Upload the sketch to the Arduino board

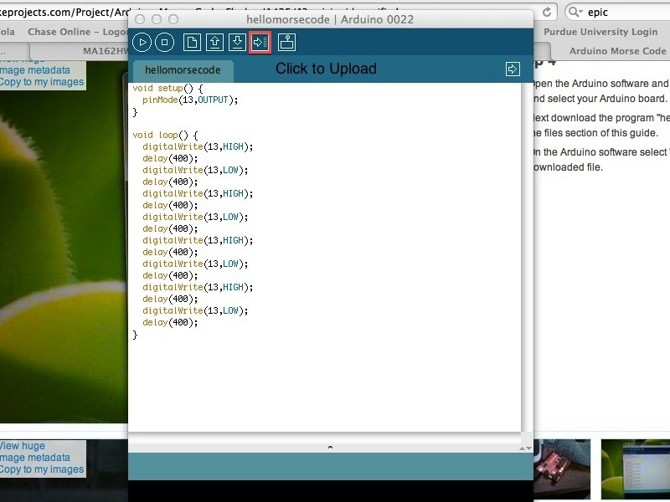coord(260,43)
